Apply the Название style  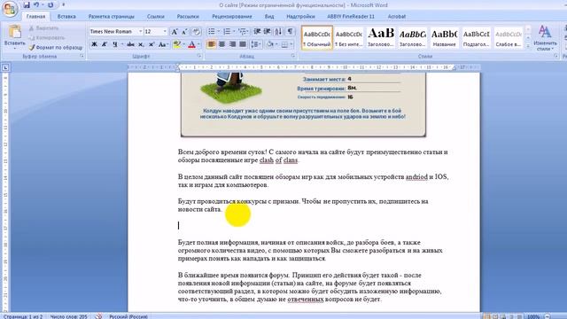tap(444, 37)
